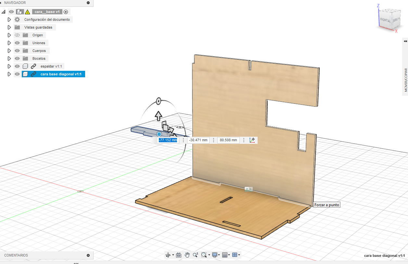The image size is (408, 264).
Task: Open the Grid and Snaps dropdown arrow
Action: click(x=229, y=255)
